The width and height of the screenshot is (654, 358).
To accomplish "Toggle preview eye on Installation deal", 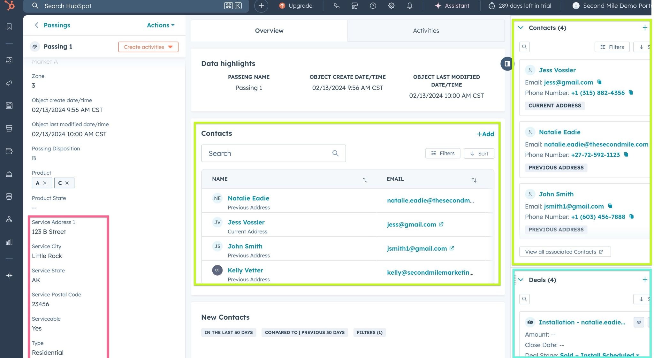I will point(639,322).
